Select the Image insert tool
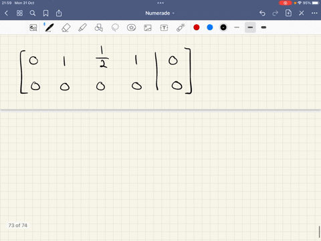 coord(148,27)
